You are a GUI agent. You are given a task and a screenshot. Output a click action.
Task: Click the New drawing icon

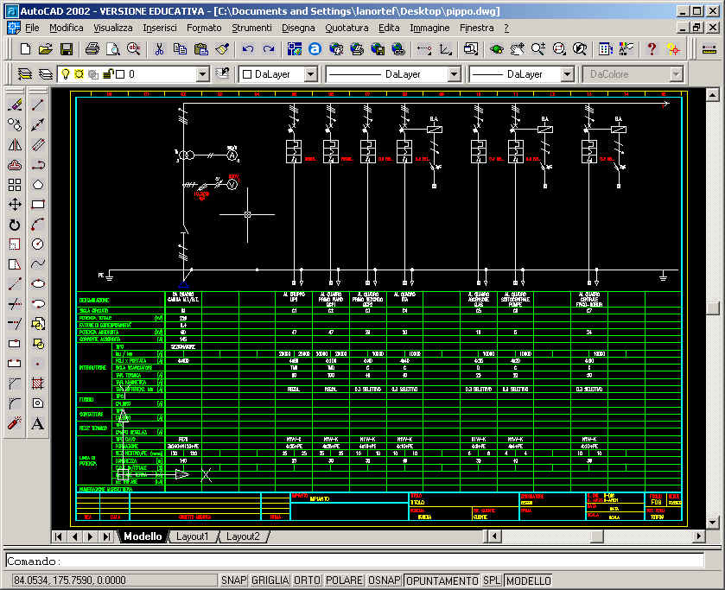25,49
